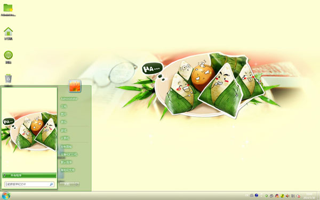Screen dimensions: 320x200
Task: Click the yellow-green round tray icon
Action: [x=282, y=196]
